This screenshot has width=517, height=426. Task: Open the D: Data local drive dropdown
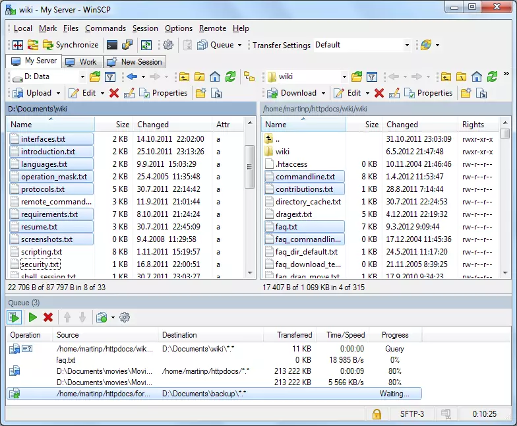tap(81, 76)
